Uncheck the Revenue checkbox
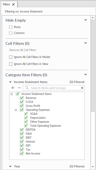 22,98
